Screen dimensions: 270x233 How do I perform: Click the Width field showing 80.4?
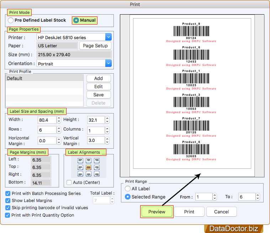pyautogui.click(x=47, y=120)
